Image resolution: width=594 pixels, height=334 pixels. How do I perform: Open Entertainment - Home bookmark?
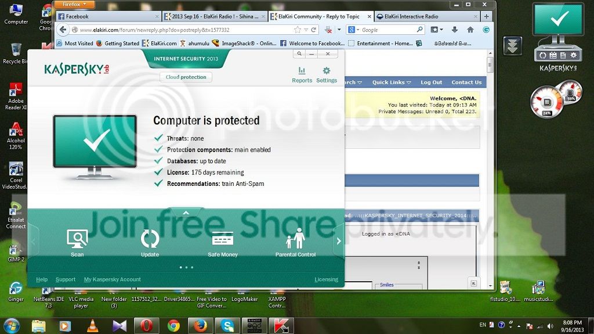(381, 43)
